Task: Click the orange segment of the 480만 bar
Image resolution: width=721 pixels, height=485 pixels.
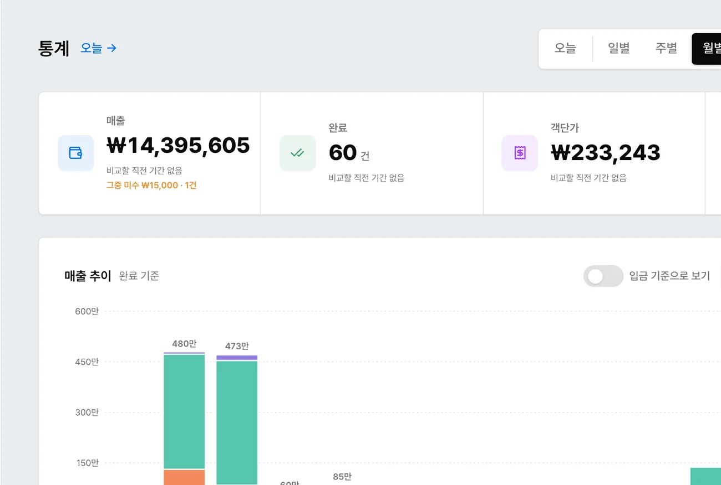Action: [184, 477]
